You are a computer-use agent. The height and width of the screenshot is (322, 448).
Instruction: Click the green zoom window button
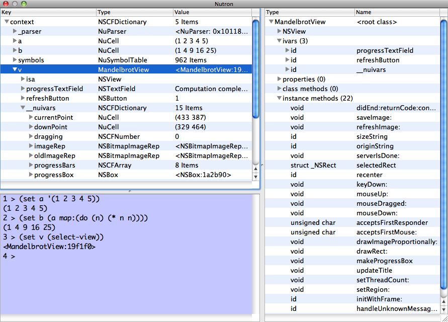24,4
